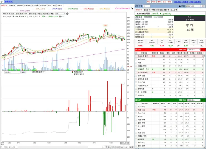Check the 台灣摩根士丹利 row checkbox
This screenshot has height=149, width=206.
(x=136, y=69)
